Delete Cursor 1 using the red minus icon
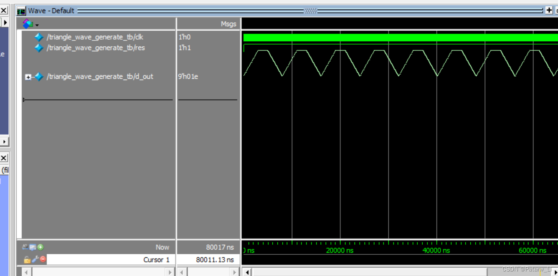Screen dimensions: 558x276 tap(43, 259)
